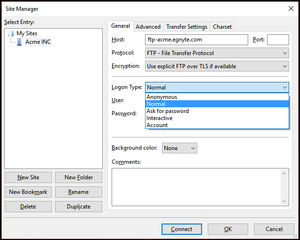Image resolution: width=300 pixels, height=240 pixels.
Task: Switch to the Advanced tab
Action: click(148, 27)
